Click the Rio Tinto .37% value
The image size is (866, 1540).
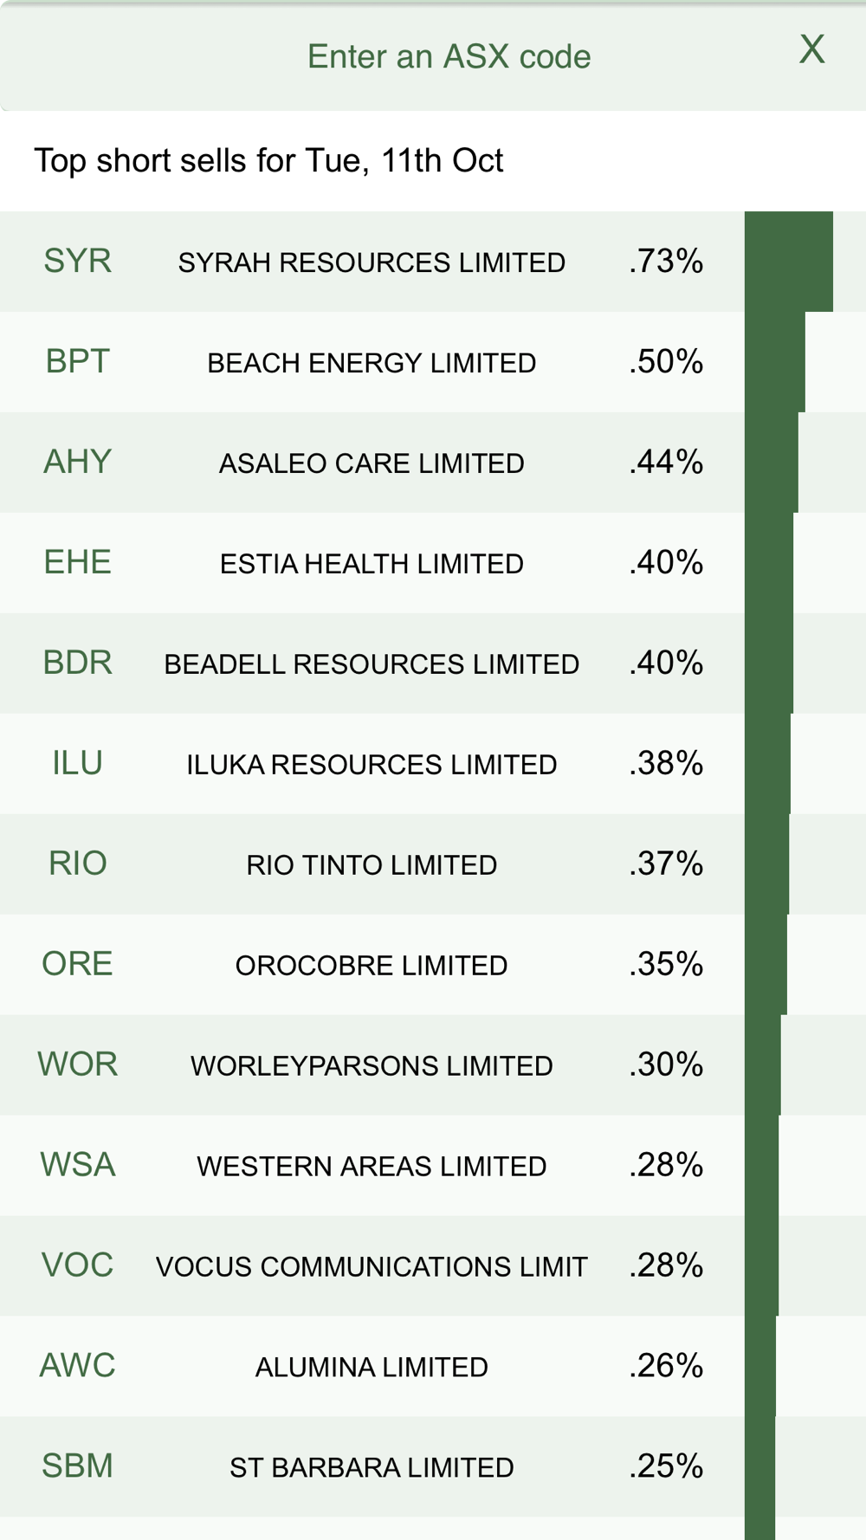point(666,864)
